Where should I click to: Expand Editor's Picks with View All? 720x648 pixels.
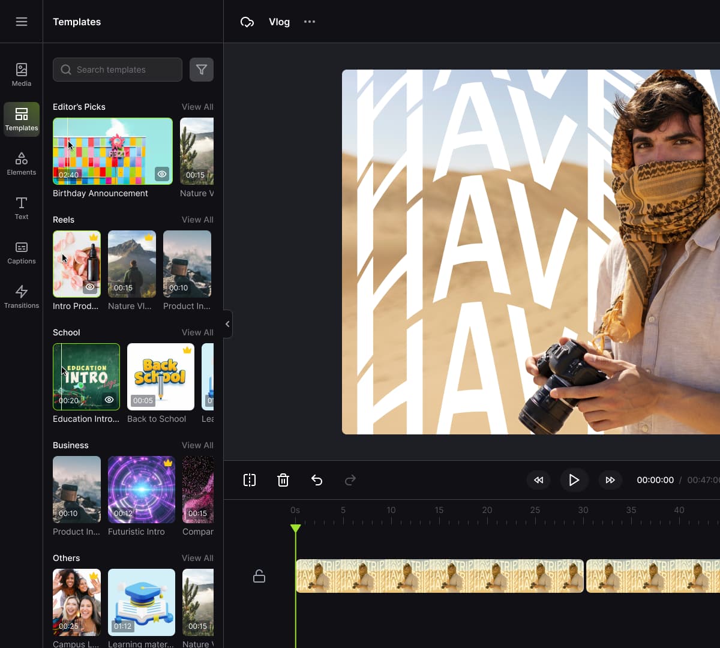tap(197, 107)
